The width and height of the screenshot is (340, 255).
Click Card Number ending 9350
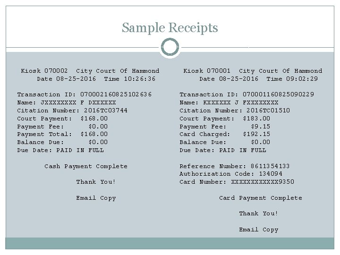coord(237,182)
